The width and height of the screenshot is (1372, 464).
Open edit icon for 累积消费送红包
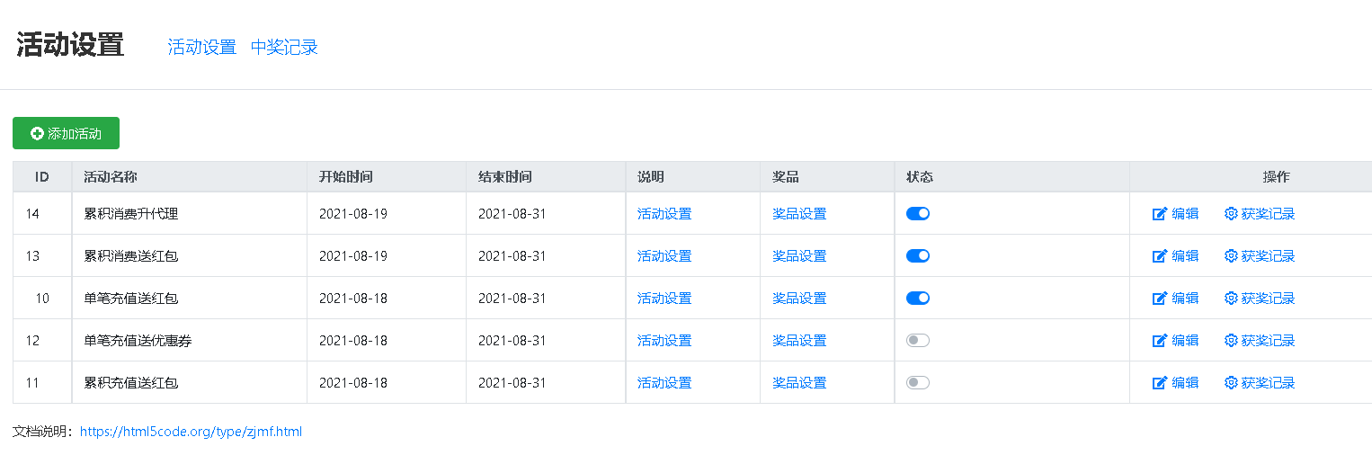(1160, 256)
